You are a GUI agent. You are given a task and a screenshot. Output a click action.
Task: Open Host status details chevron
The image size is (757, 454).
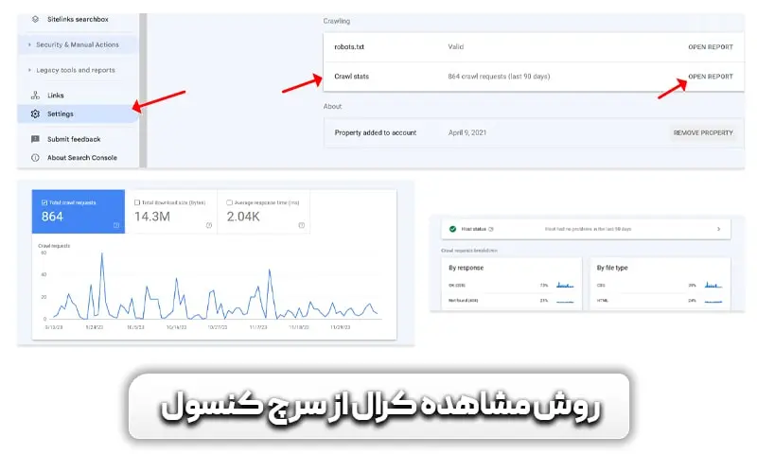[719, 229]
